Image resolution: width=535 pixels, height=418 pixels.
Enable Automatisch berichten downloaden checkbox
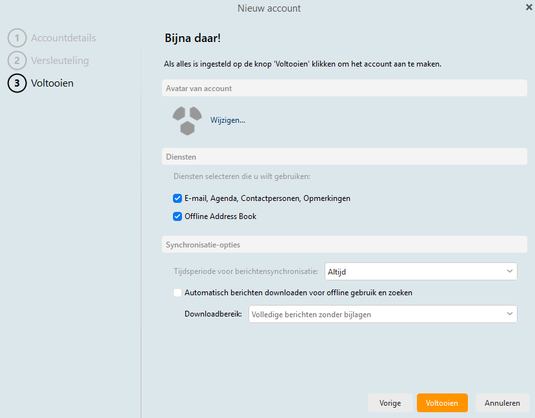click(x=177, y=293)
